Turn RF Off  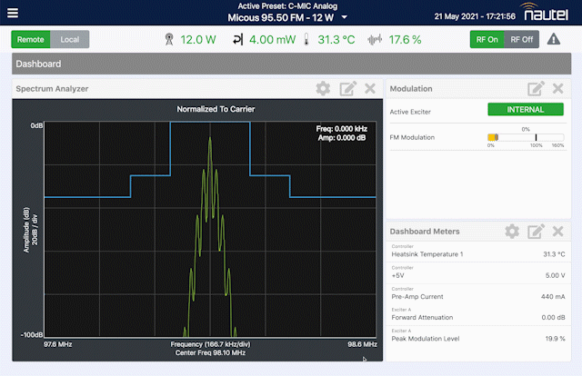(x=521, y=39)
